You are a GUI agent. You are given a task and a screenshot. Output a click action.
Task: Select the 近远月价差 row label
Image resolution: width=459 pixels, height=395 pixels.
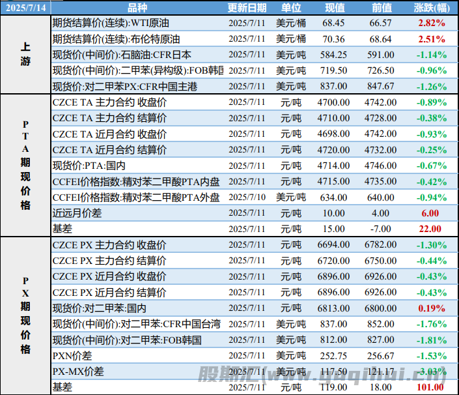click(77, 212)
